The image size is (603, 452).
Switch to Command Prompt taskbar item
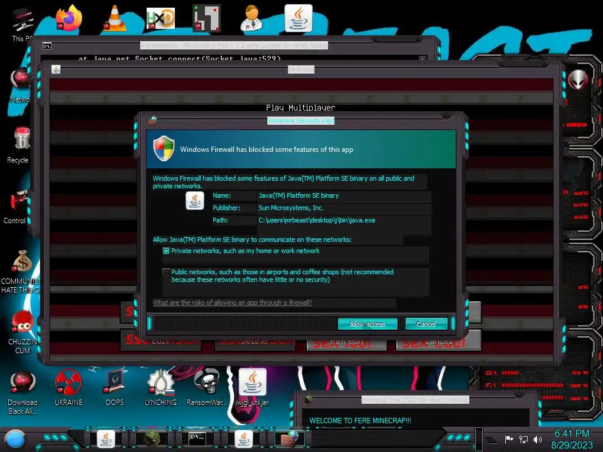click(197, 439)
